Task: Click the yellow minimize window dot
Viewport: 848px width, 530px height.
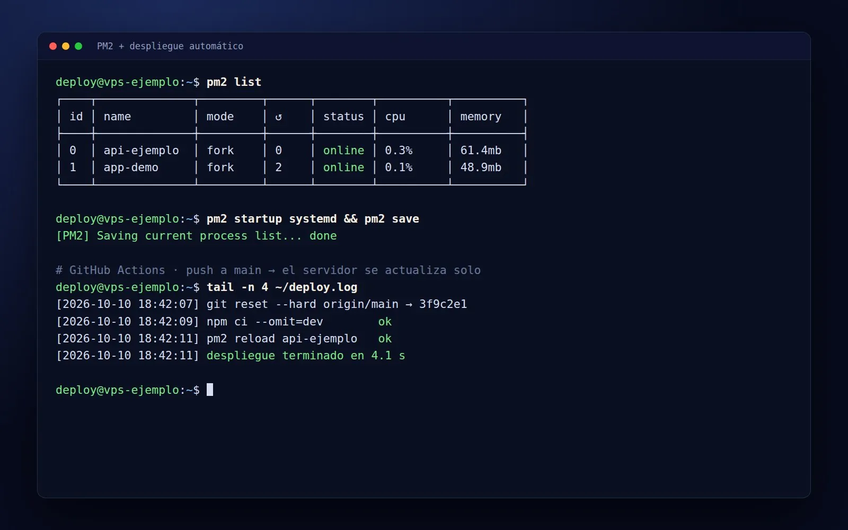Action: [66, 46]
